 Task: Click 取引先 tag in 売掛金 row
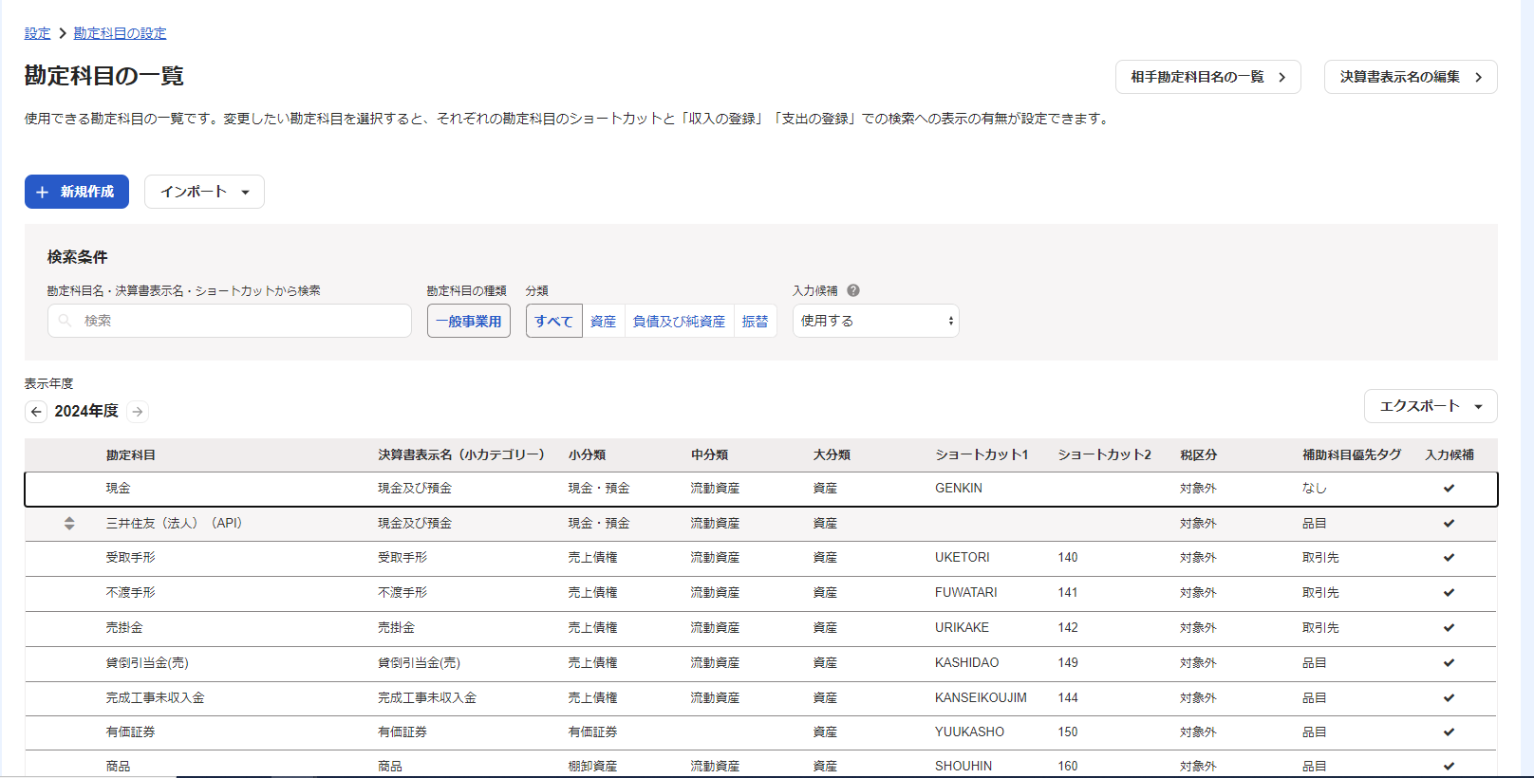coord(1320,628)
